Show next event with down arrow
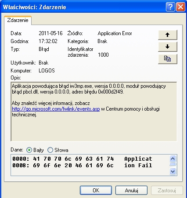Image resolution: width=187 pixels, height=198 pixels. coord(168,47)
